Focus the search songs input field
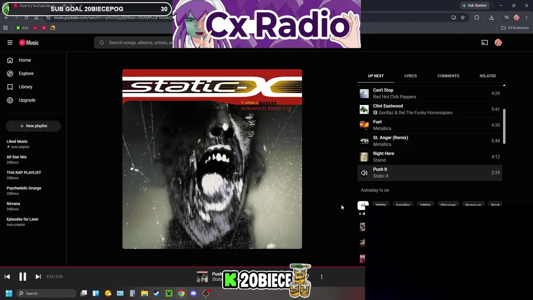Screen dimensions: 533x300 (142, 42)
